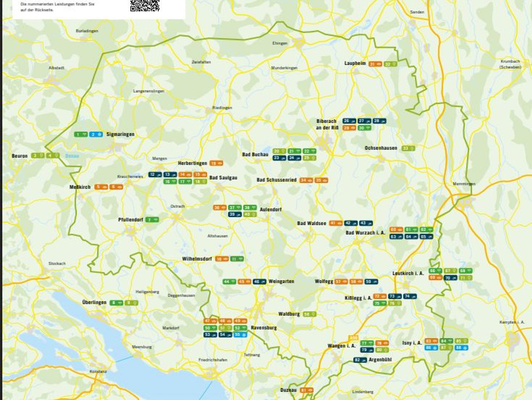
Task: Select orange marker 5 at Meßkirch
Action: pos(101,187)
